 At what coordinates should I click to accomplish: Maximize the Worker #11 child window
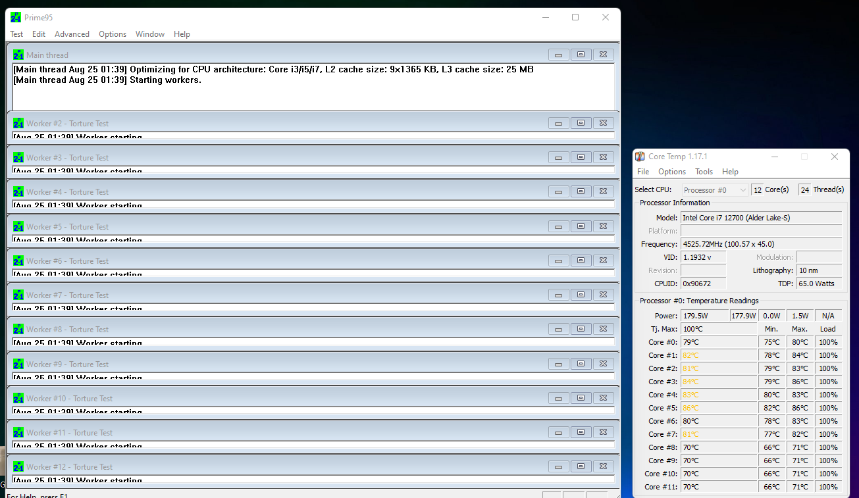coord(581,432)
